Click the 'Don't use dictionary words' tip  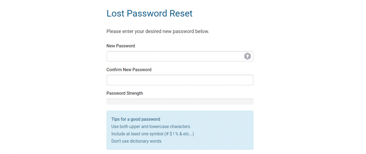[136, 141]
